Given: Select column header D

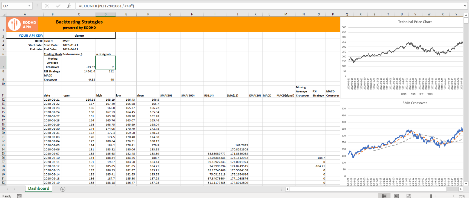Looking at the screenshot, I should tap(105, 14).
